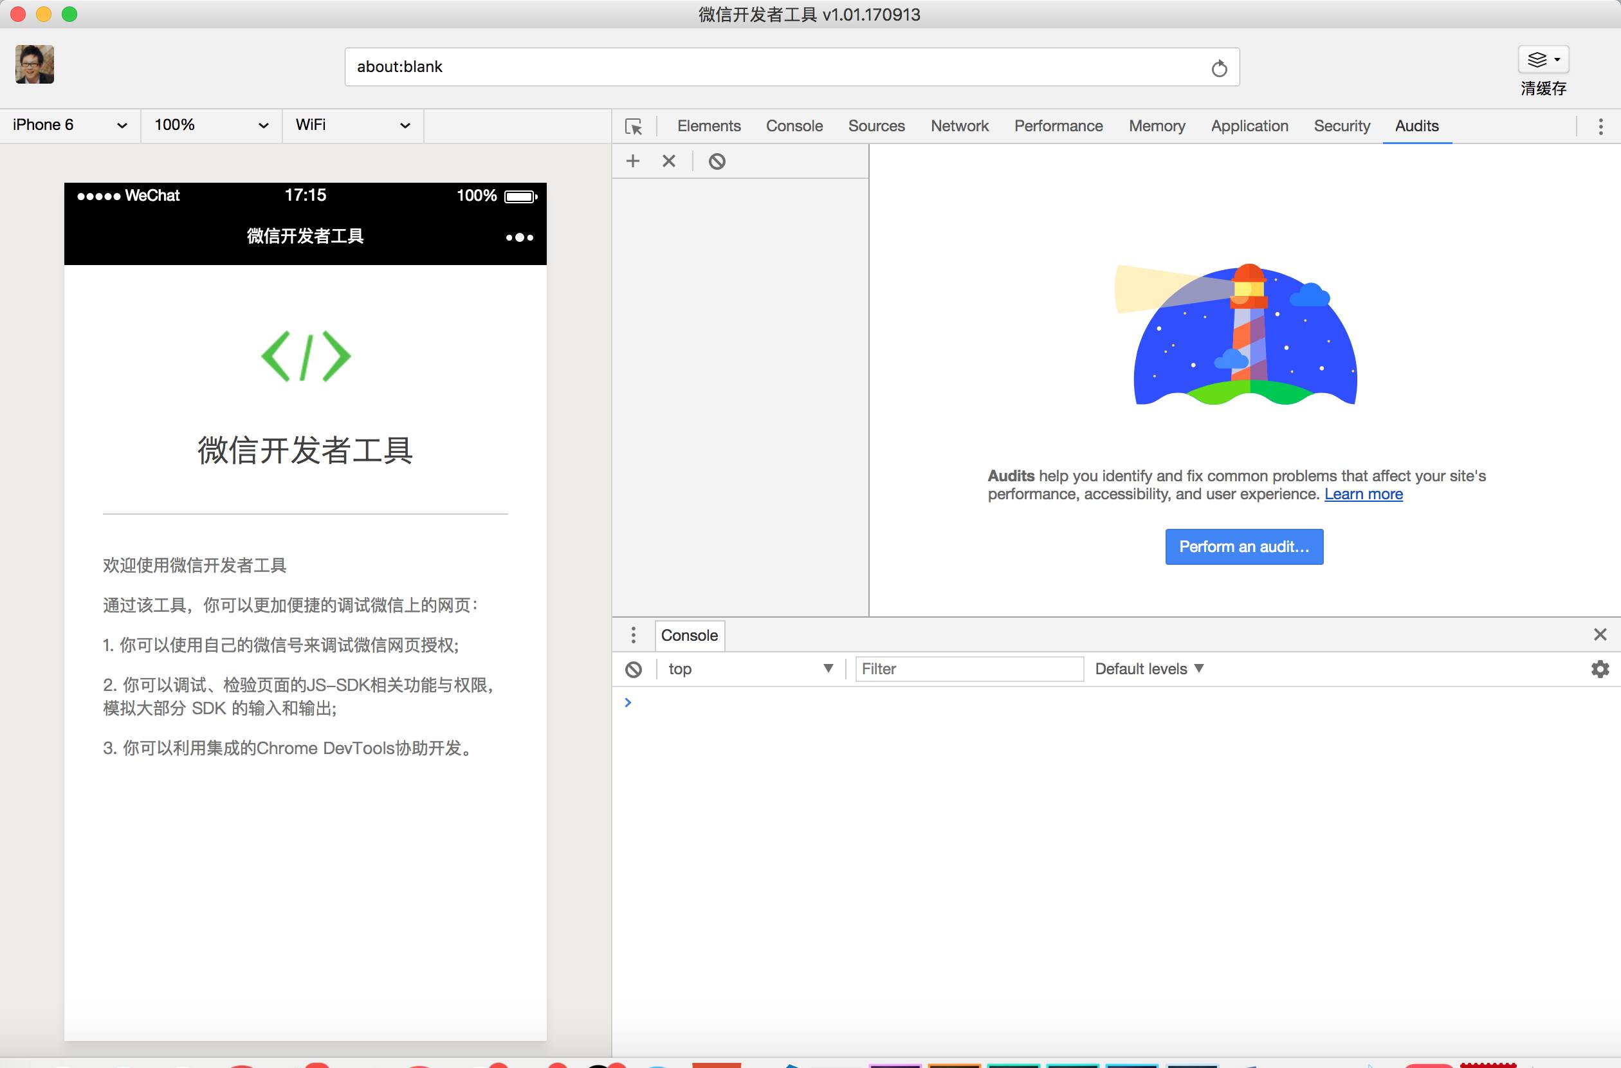
Task: Click the X delete audit icon
Action: (669, 161)
